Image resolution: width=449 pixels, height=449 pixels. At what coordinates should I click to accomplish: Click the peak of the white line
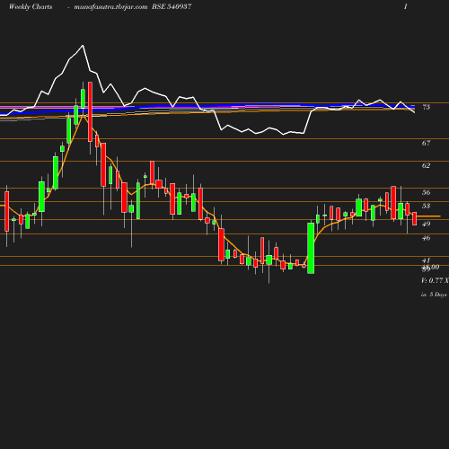click(83, 46)
